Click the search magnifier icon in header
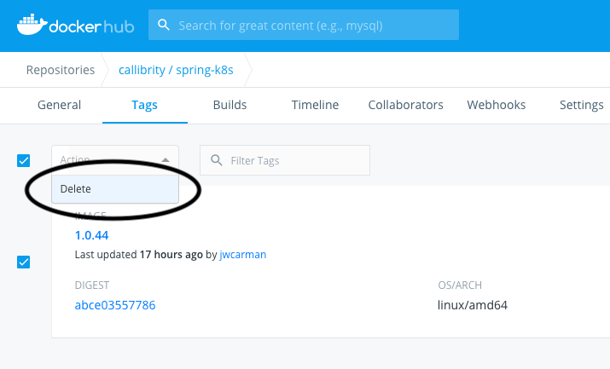 pyautogui.click(x=164, y=26)
